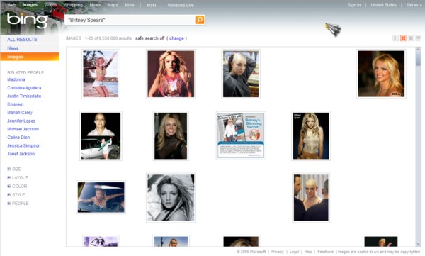Image resolution: width=425 pixels, height=256 pixels.
Task: Open the Help footer link
Action: (x=308, y=252)
